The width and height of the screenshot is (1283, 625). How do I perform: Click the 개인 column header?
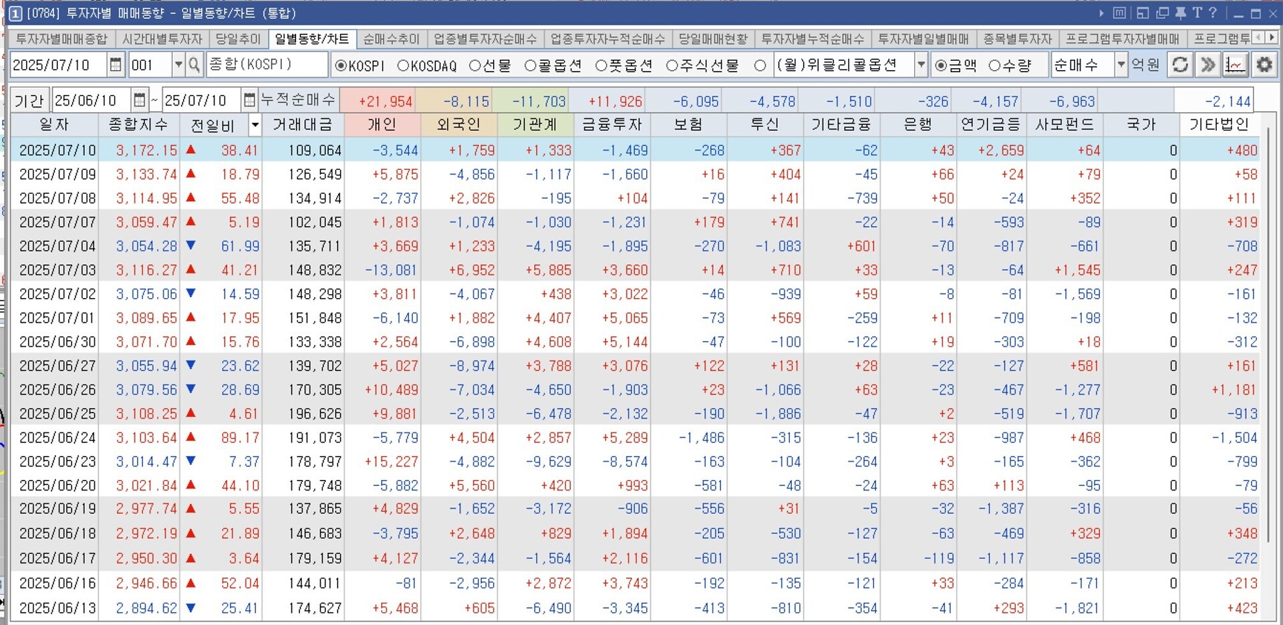(x=382, y=124)
